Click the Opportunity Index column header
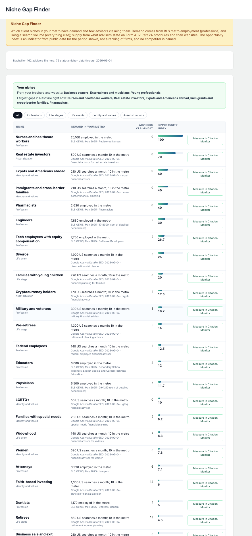 pyautogui.click(x=168, y=126)
